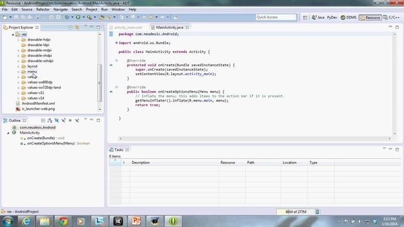Open Google Chrome from the taskbar
The image size is (404, 227).
[x=62, y=221]
